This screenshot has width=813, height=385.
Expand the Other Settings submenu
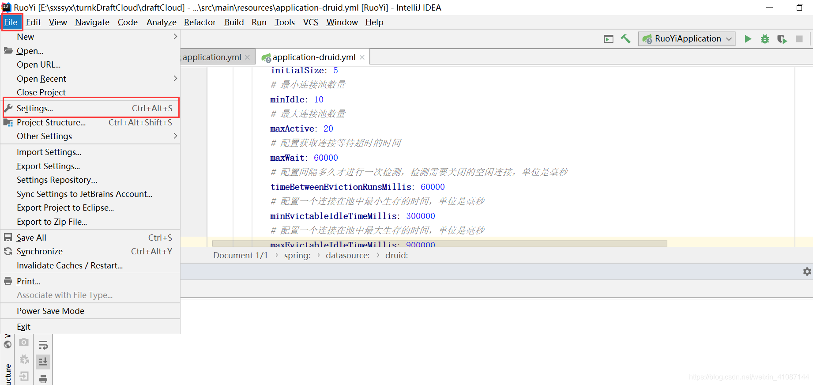tap(90, 136)
